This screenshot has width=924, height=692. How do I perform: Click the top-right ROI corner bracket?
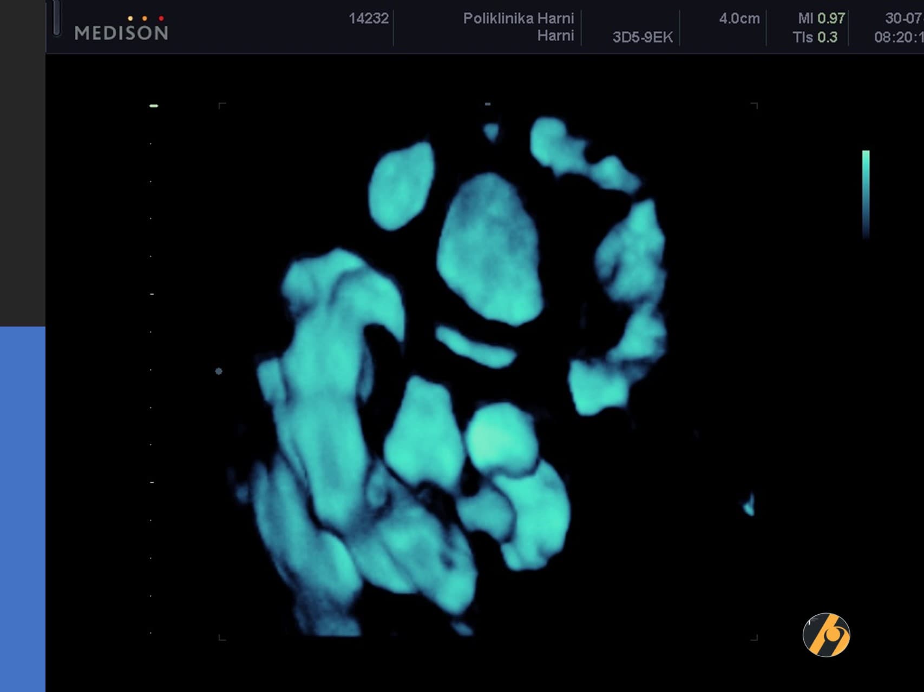pos(755,105)
